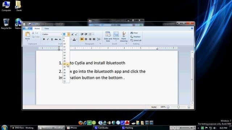Click the taskbar media player Play button

pos(175,128)
